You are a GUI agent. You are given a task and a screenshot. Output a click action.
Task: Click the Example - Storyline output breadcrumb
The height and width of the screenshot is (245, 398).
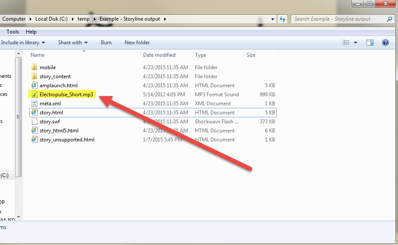[130, 19]
